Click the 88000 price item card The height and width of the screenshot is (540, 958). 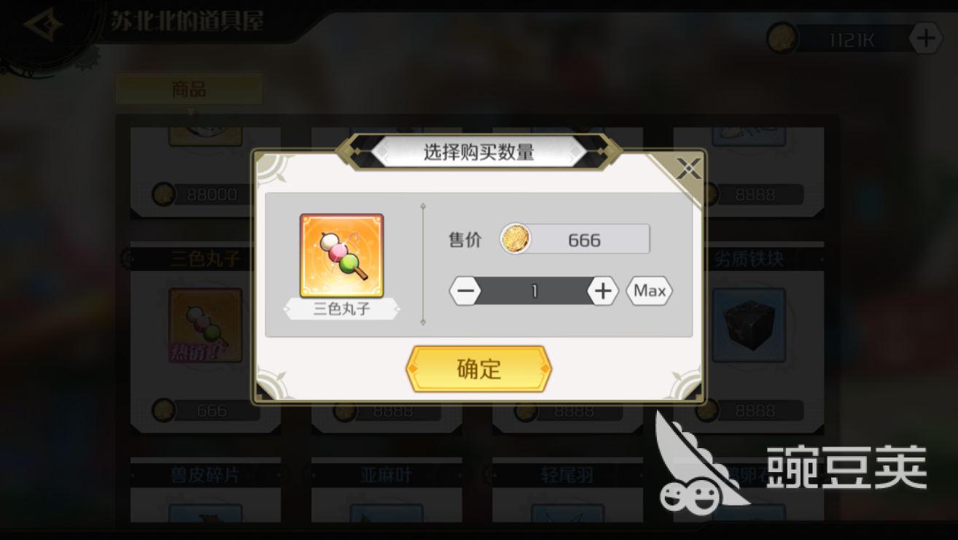[206, 172]
